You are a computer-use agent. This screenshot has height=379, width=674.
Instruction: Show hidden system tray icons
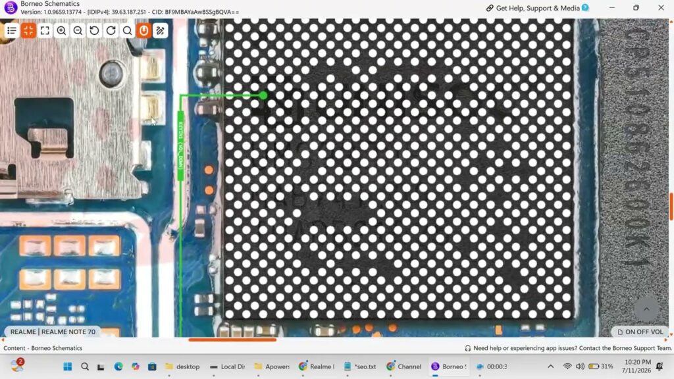[x=551, y=366]
